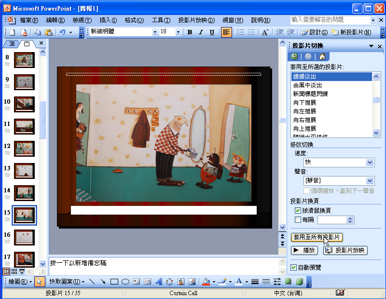Open the 插入 menu
The width and height of the screenshot is (386, 299).
(108, 20)
